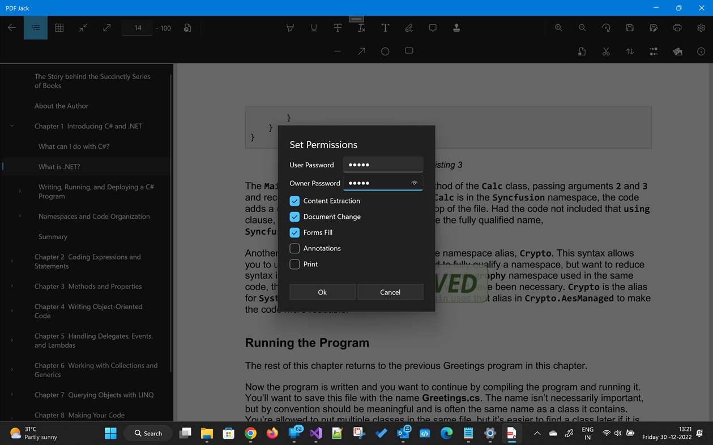This screenshot has width=713, height=445.
Task: Zoom in on the PDF document
Action: pyautogui.click(x=558, y=27)
